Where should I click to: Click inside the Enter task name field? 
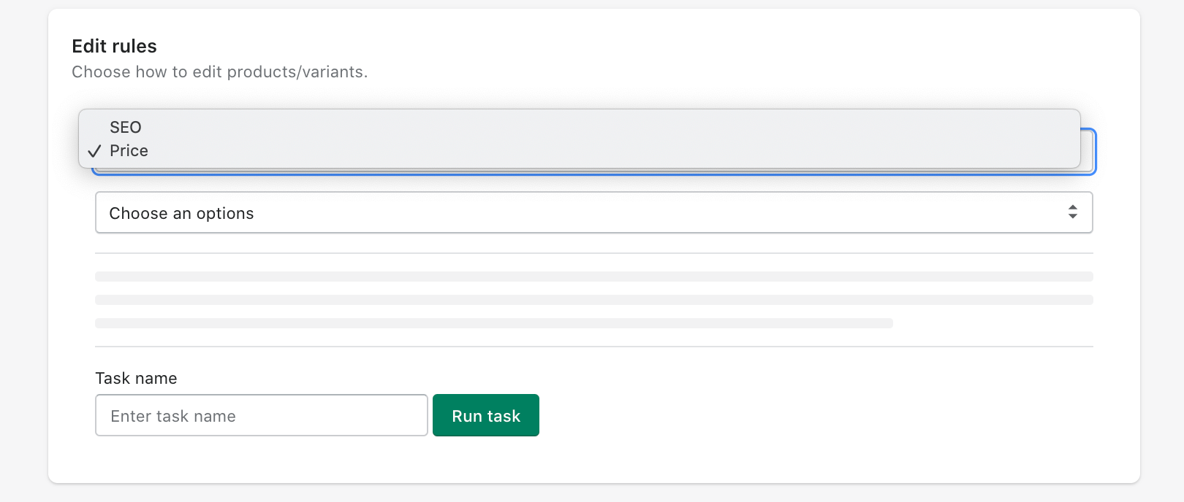[x=261, y=415]
